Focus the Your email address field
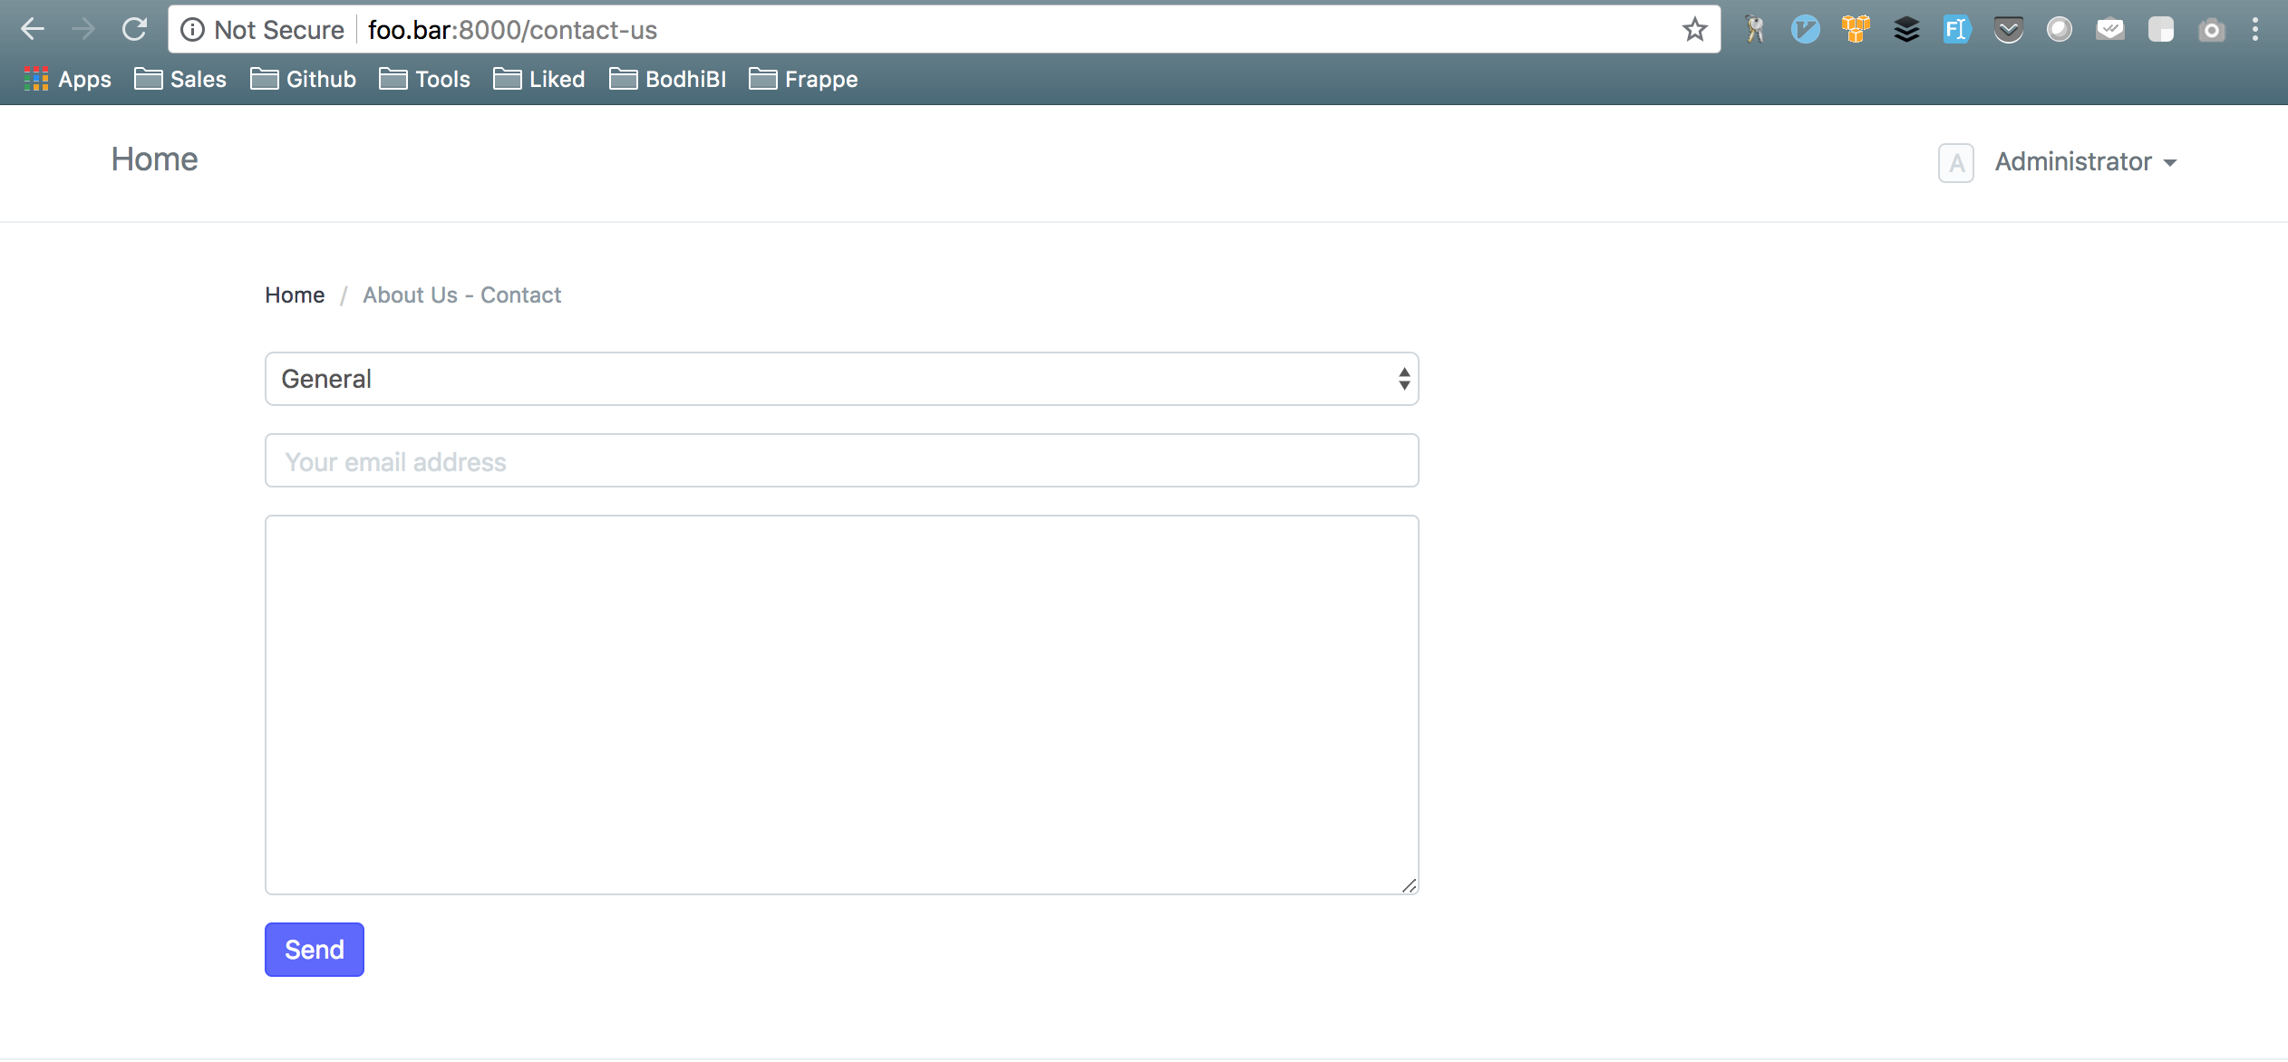 click(841, 460)
